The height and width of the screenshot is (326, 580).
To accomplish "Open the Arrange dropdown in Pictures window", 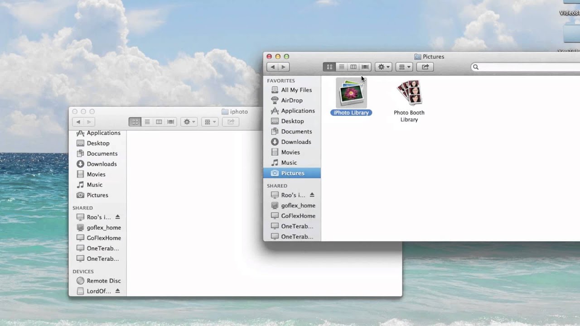I will [404, 67].
